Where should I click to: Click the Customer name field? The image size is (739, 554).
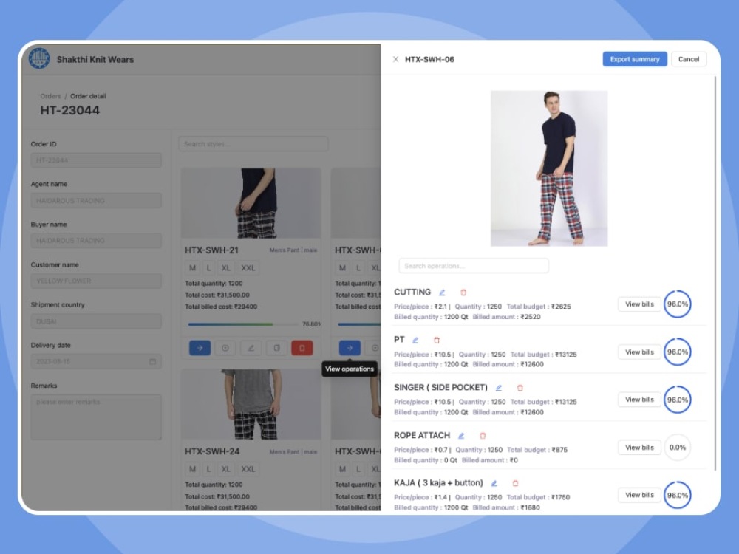coord(96,281)
